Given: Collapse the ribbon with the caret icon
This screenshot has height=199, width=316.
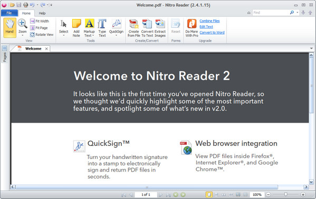Looking at the screenshot, I should point(248,13).
